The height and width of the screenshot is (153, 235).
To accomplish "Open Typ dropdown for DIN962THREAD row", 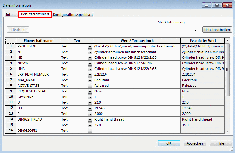I will point(90,120).
